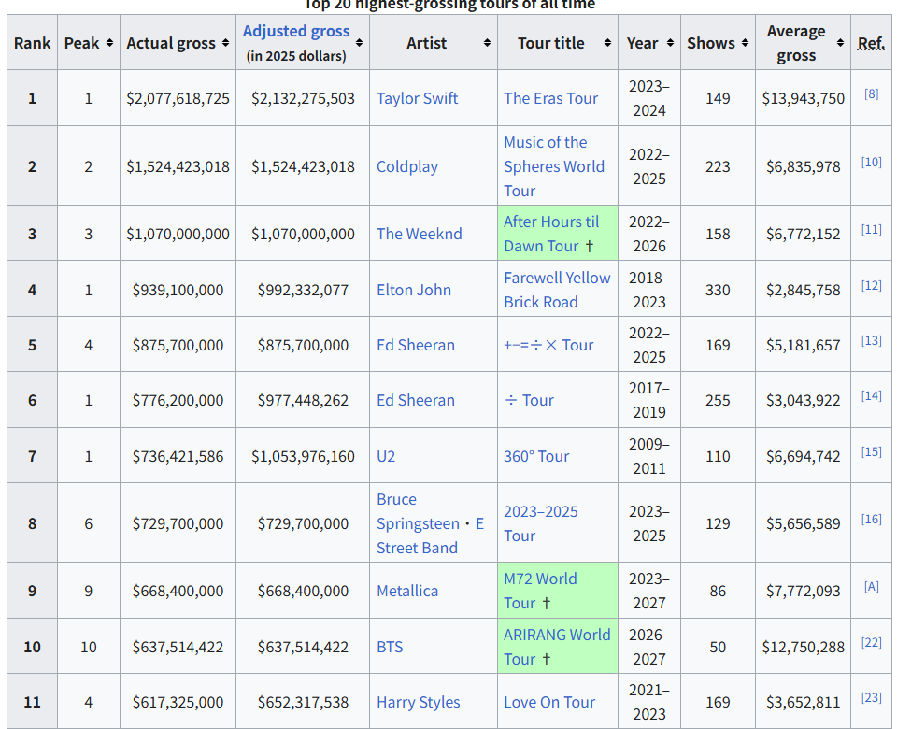Open Bruce Springsteen artist link
Image resolution: width=897 pixels, height=729 pixels.
click(x=418, y=511)
